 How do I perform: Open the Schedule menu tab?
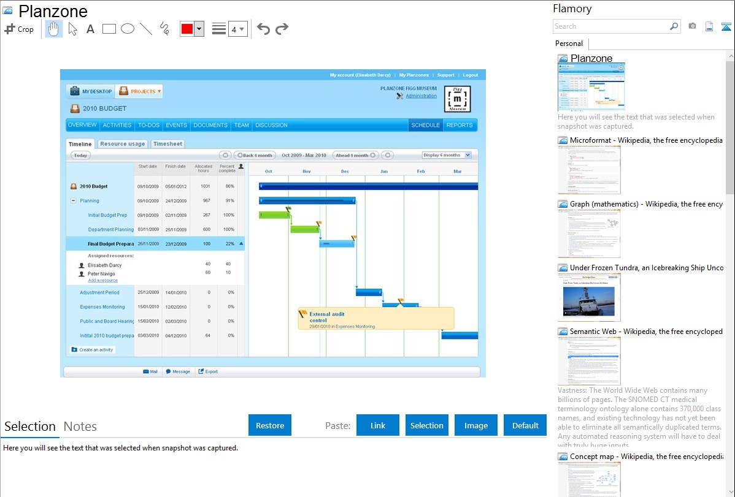pyautogui.click(x=426, y=125)
